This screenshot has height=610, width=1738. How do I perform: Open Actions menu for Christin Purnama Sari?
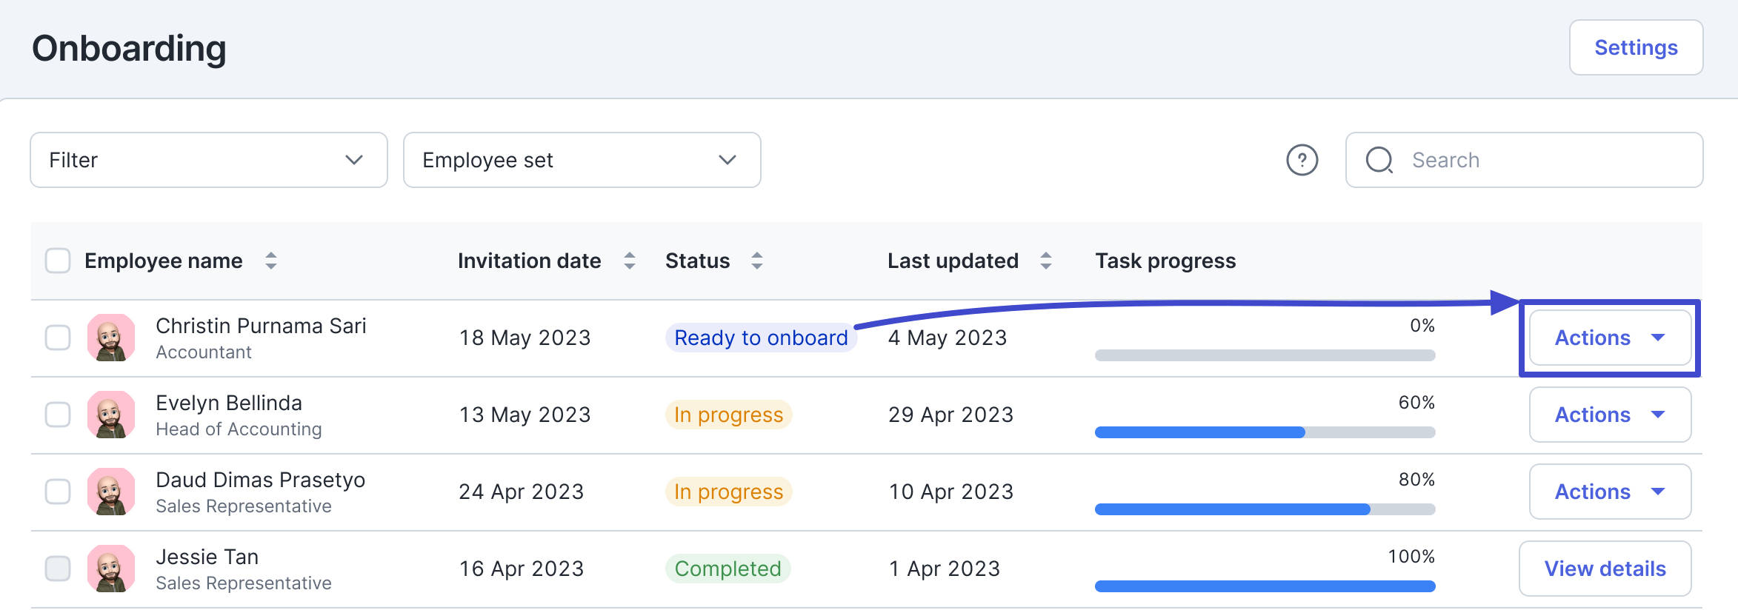(1610, 338)
